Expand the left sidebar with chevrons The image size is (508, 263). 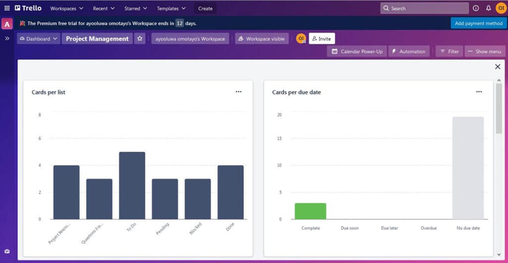[7, 38]
